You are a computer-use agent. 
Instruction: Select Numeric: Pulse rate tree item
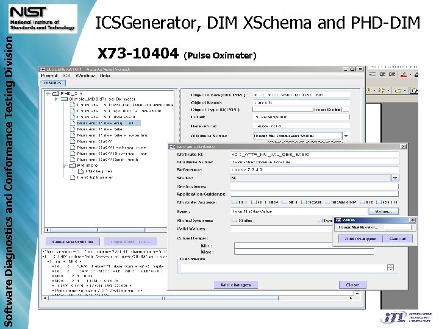[100, 129]
